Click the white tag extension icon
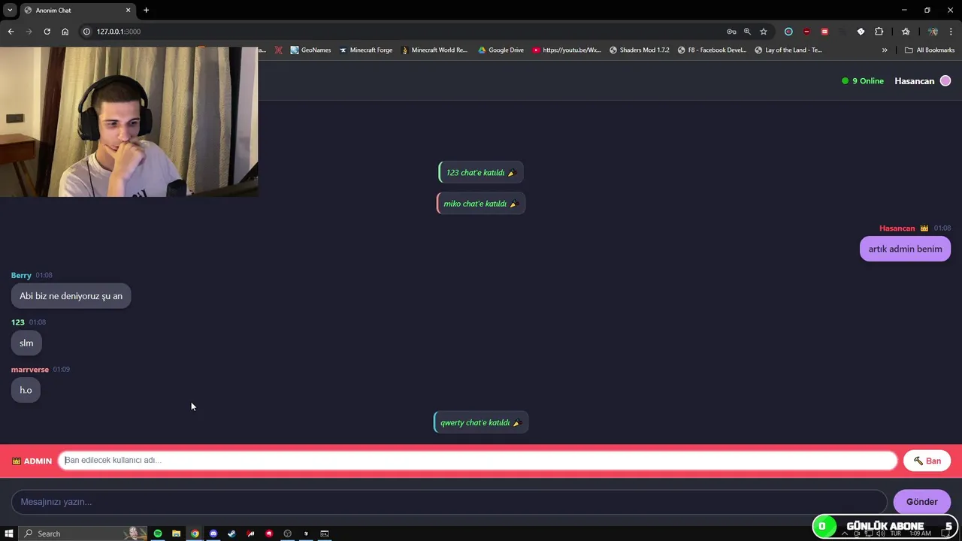The height and width of the screenshot is (541, 962). click(861, 32)
